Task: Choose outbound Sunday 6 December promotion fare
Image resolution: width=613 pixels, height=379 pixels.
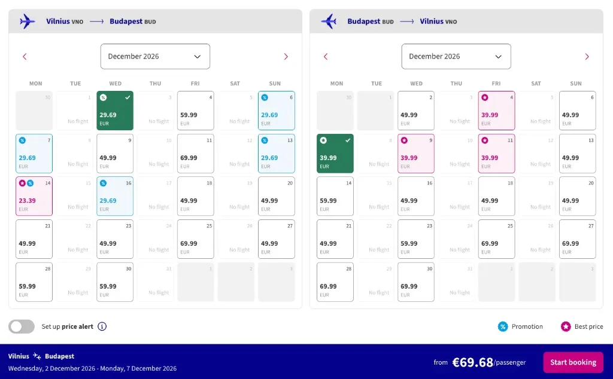Action: click(x=277, y=111)
